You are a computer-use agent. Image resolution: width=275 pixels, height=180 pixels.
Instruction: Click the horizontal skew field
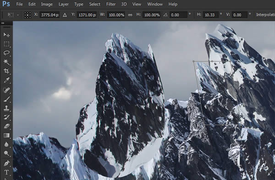(211, 15)
